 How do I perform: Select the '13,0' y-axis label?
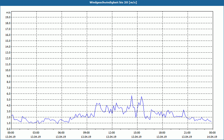point(8,52)
